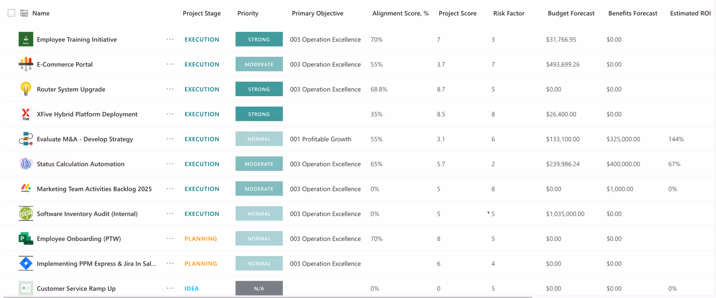The width and height of the screenshot is (716, 298).
Task: Click the Employee Training Initiative project icon
Action: tap(26, 39)
